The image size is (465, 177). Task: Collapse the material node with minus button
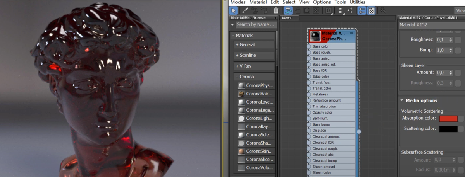(x=351, y=33)
